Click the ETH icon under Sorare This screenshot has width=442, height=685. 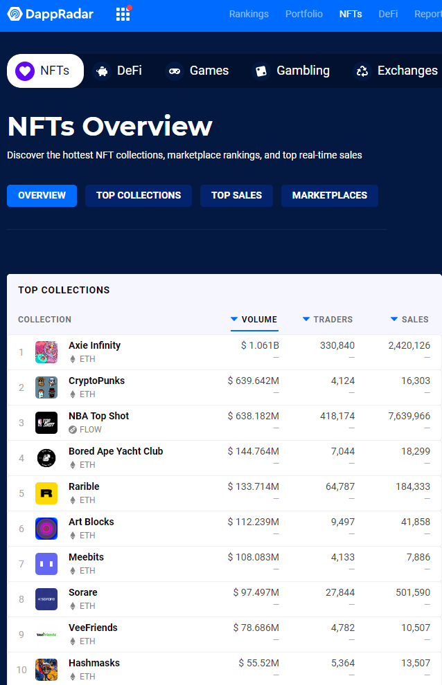[x=73, y=606]
